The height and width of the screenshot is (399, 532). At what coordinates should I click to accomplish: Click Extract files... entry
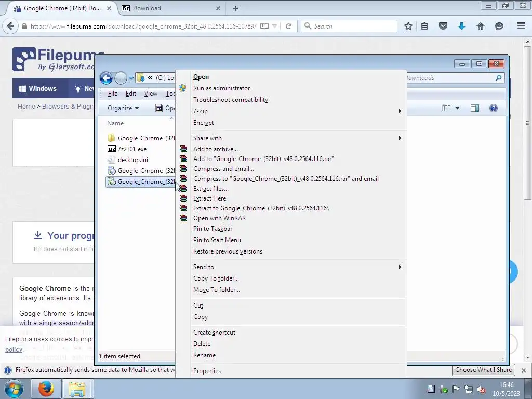click(211, 189)
